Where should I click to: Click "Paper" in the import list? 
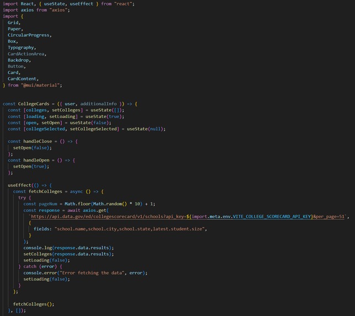(14, 29)
